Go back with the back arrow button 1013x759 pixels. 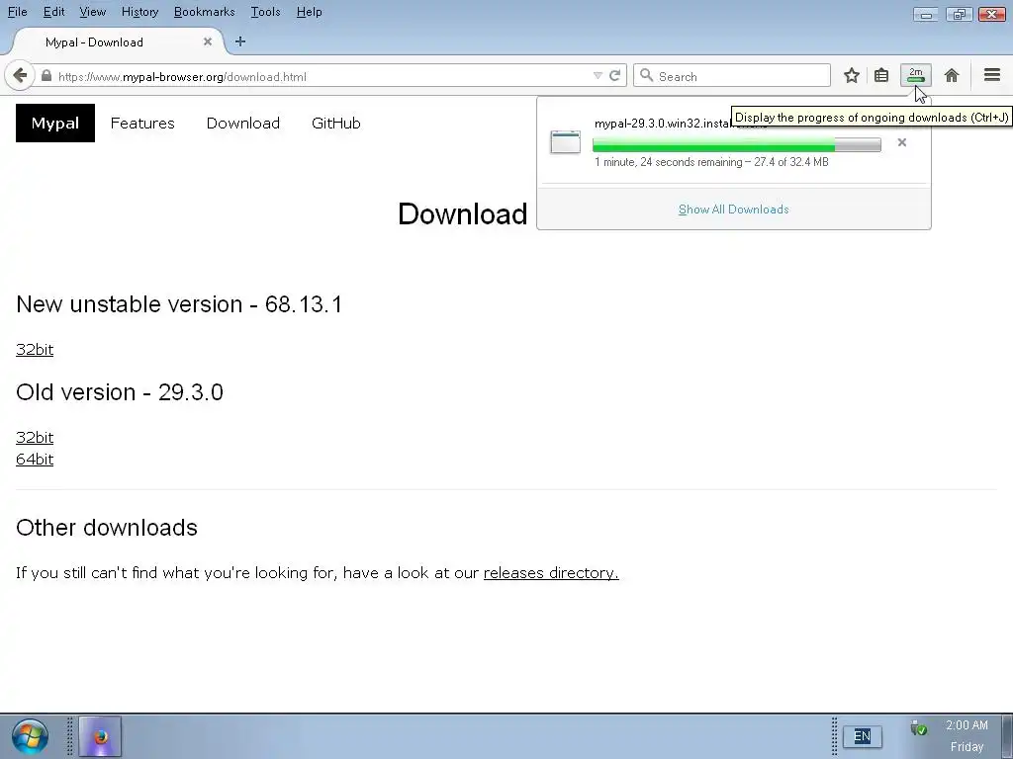pos(20,75)
